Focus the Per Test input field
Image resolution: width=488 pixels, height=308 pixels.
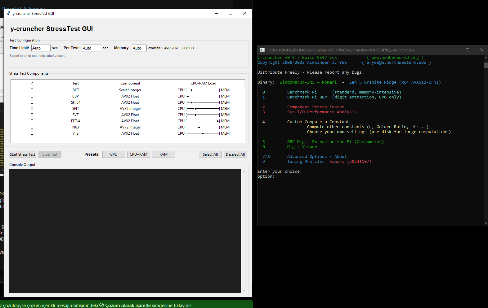pos(92,48)
